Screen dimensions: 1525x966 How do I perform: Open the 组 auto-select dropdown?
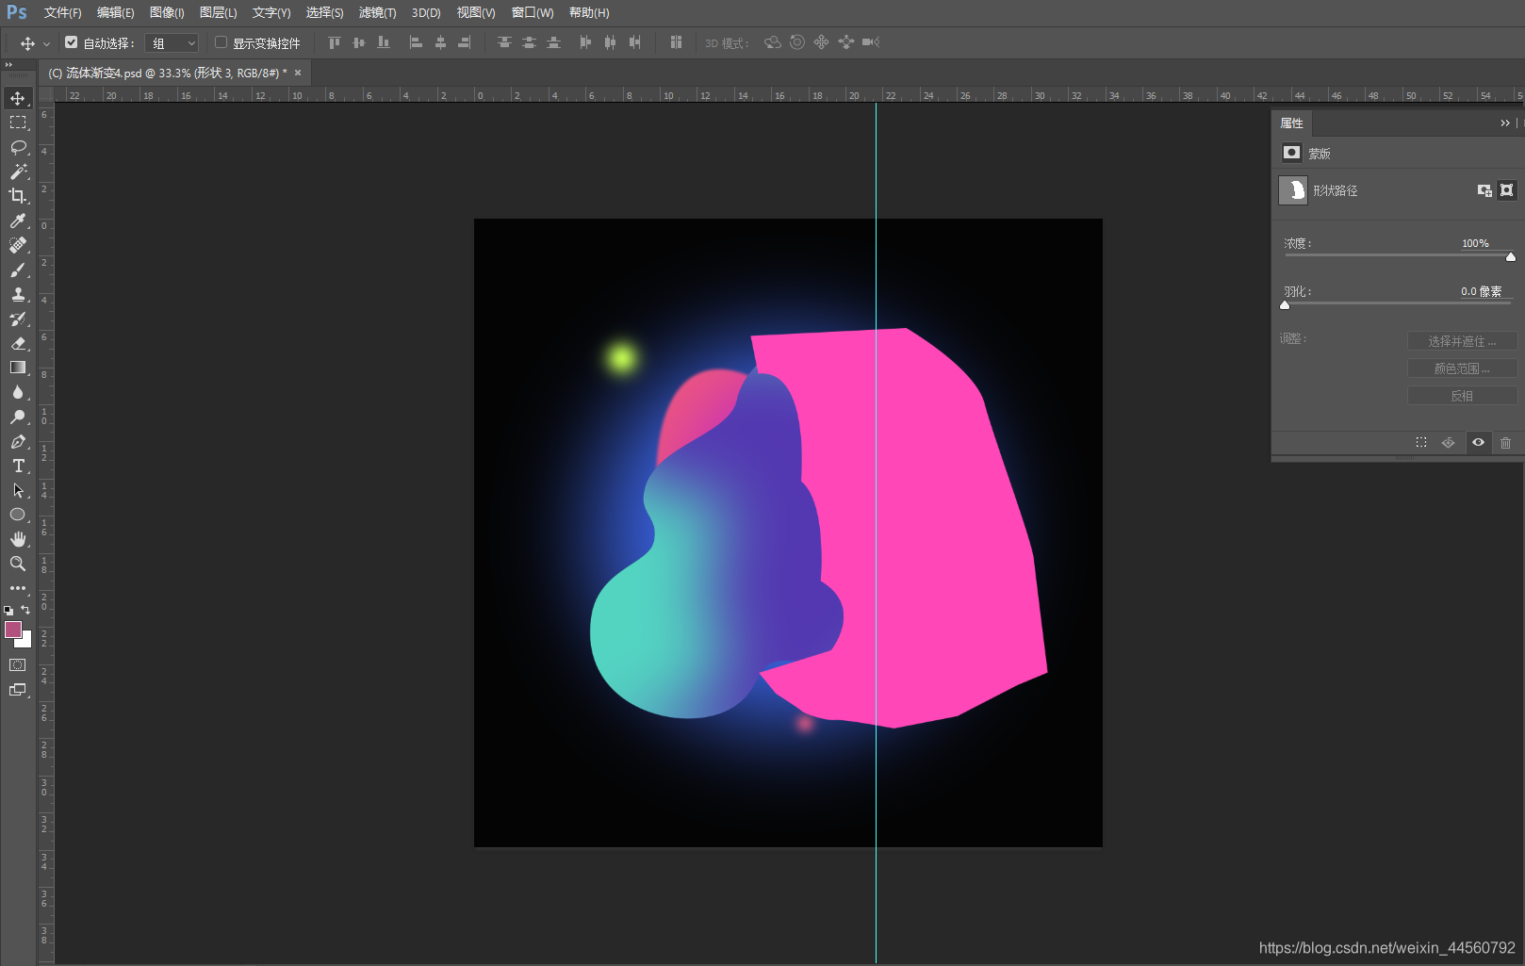click(172, 43)
